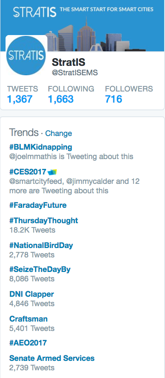Image resolution: width=165 pixels, height=378 pixels.
Task: Select the #FaradayFuture trend
Action: (x=38, y=205)
